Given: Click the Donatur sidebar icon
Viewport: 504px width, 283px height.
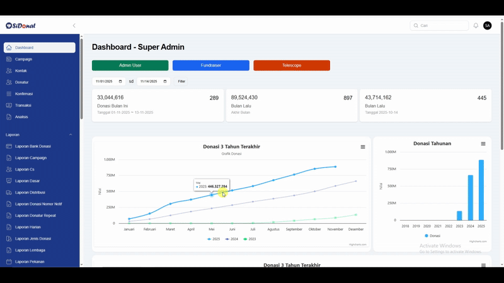Looking at the screenshot, I should click(9, 82).
